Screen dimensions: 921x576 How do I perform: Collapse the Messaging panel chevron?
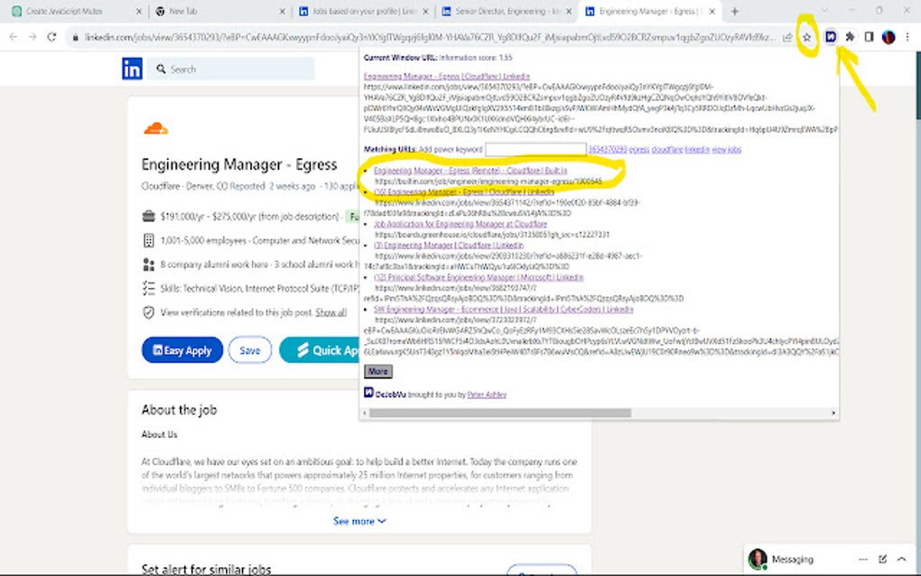click(901, 558)
